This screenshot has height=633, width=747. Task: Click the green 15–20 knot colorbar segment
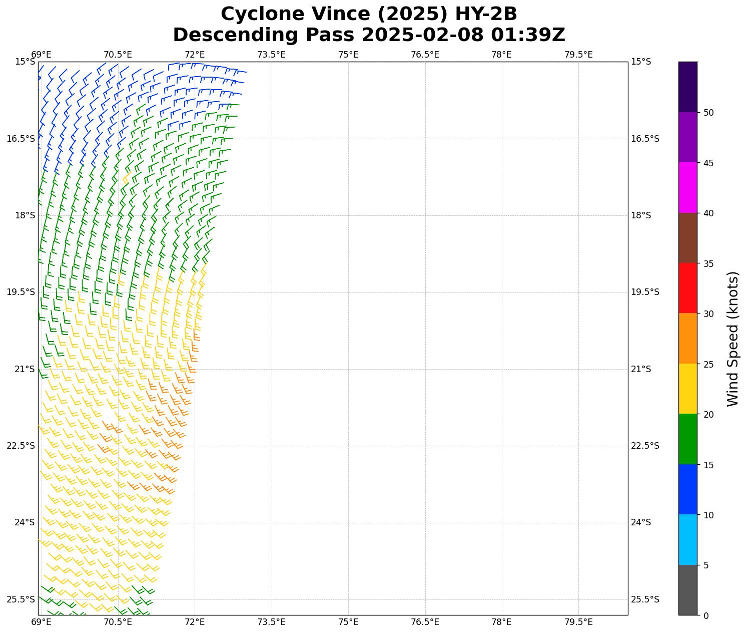[688, 439]
